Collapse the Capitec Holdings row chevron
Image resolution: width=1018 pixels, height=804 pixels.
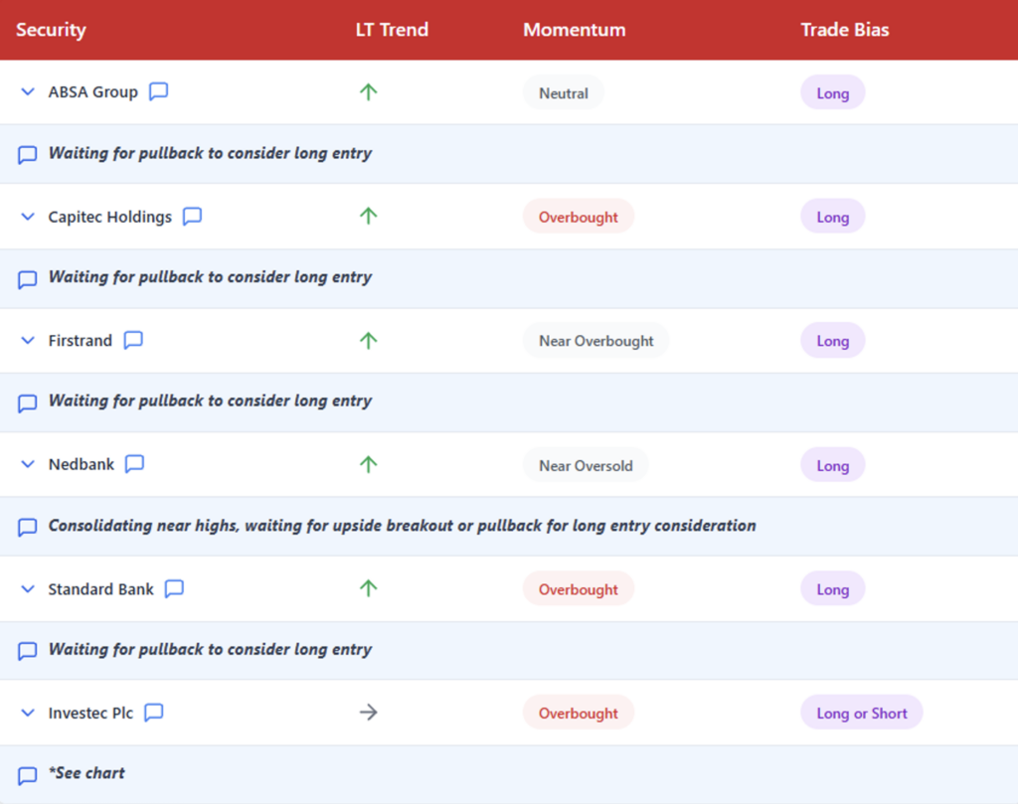pyautogui.click(x=28, y=217)
